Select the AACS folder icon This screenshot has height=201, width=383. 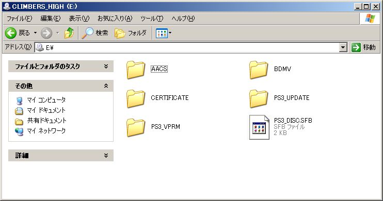tap(136, 70)
